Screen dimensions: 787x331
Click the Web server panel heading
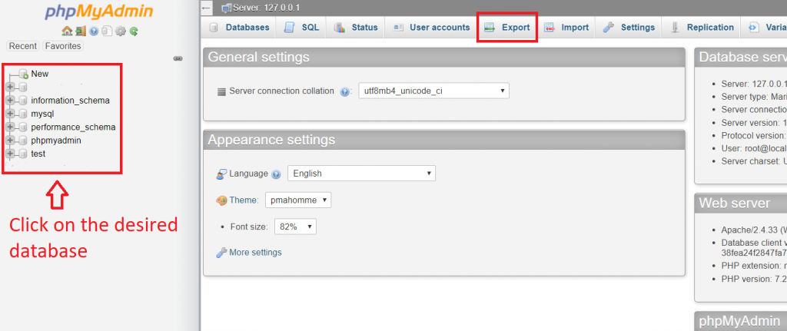pos(734,203)
